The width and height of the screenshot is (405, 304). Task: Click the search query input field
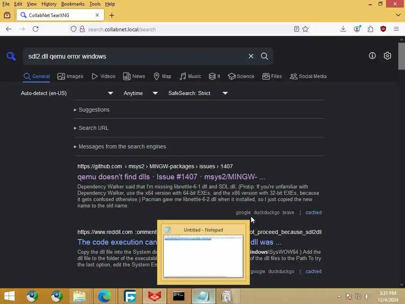tap(134, 56)
